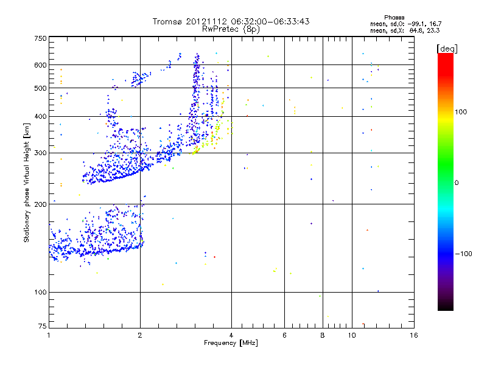Click the -100 tick label on color bar
Image resolution: width=487 pixels, height=365 pixels.
tap(463, 254)
